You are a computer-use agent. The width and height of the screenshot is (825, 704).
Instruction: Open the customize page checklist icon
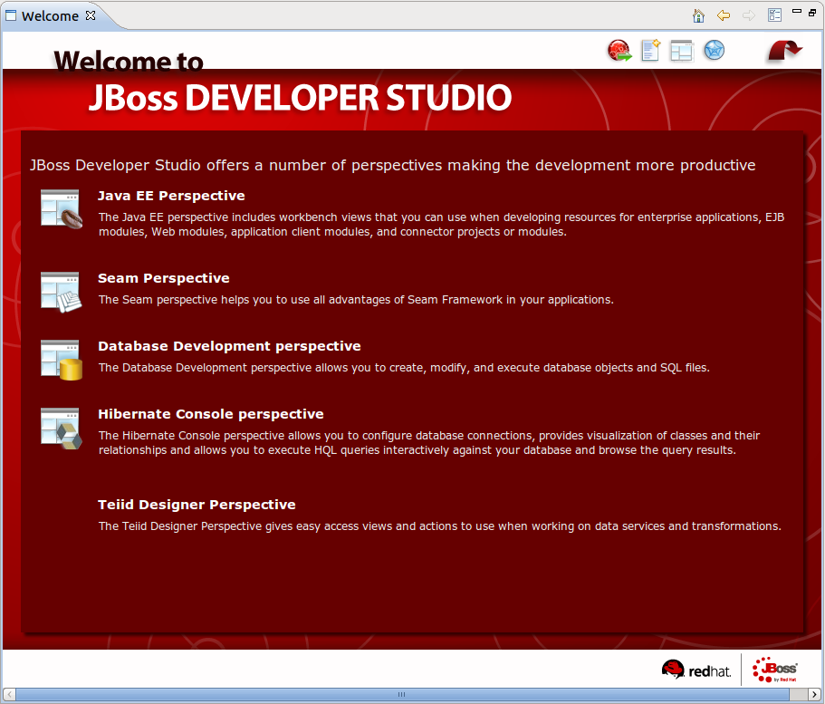tap(774, 15)
